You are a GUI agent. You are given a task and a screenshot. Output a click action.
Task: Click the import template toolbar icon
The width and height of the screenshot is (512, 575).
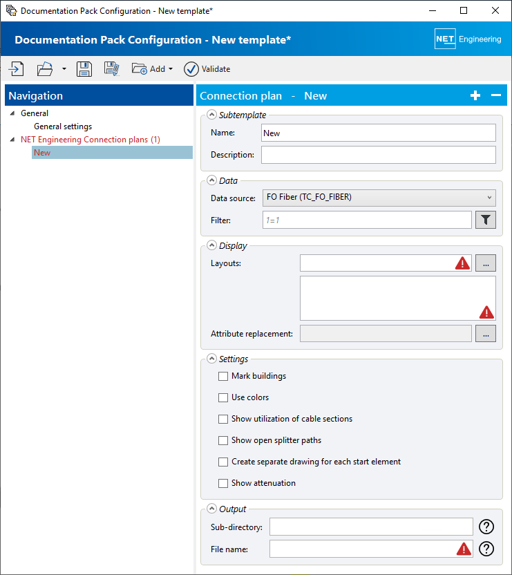click(x=17, y=68)
